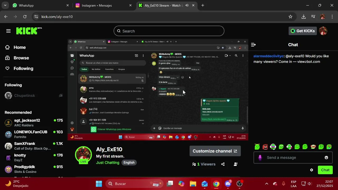Open recommended channel knotty
338x190 pixels.
34,158
